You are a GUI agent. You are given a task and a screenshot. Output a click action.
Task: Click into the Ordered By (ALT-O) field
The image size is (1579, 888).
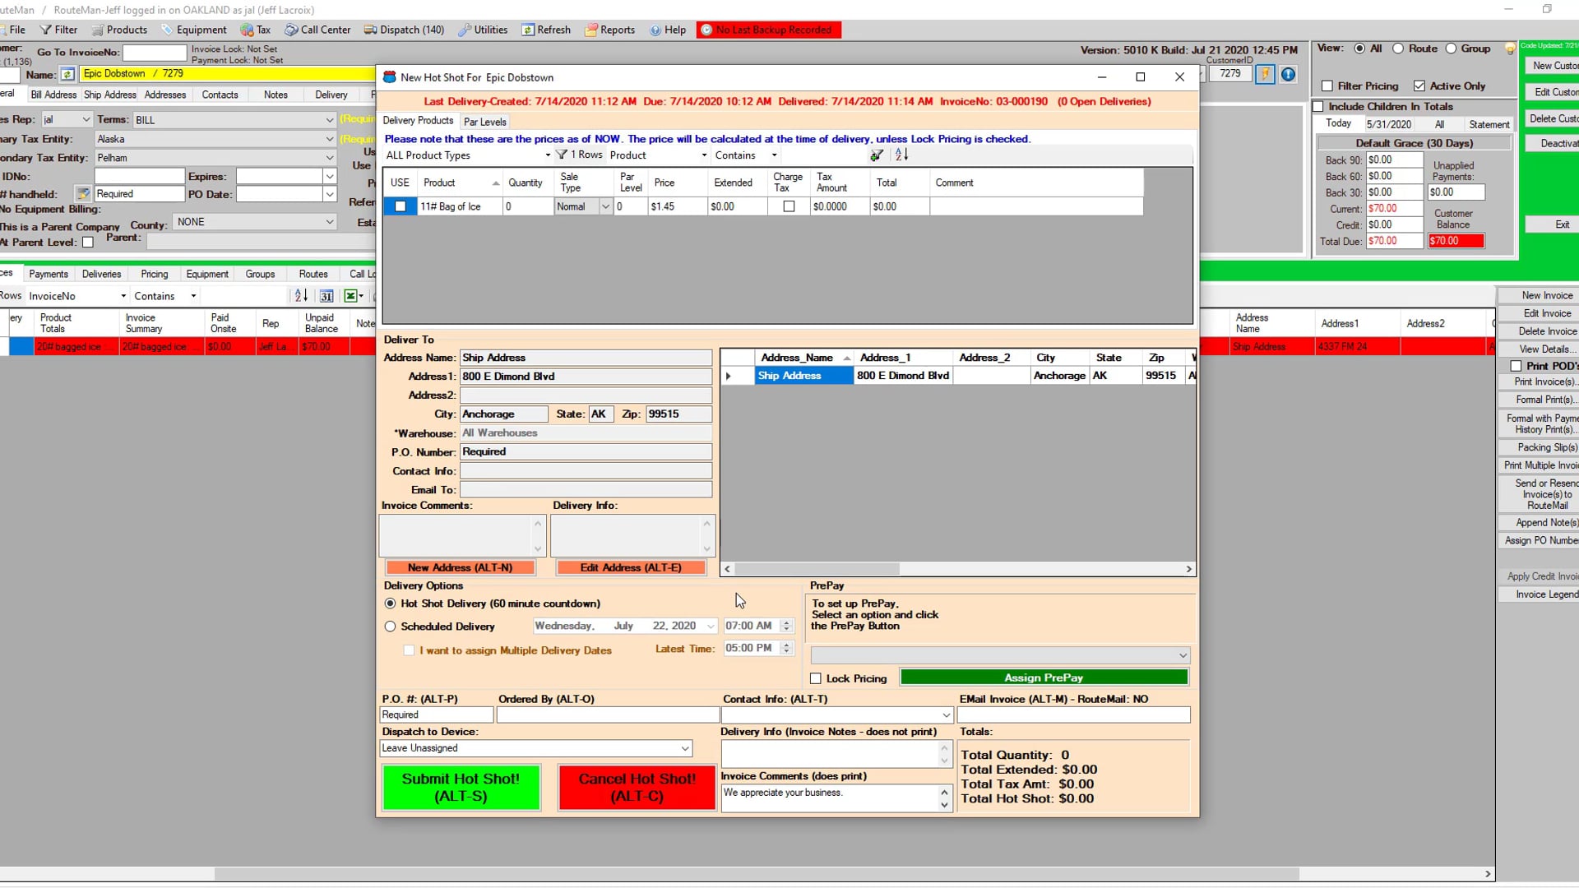point(608,715)
